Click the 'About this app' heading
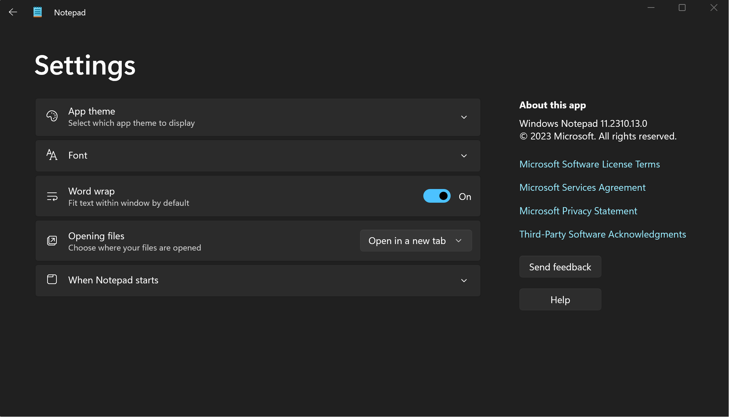Image resolution: width=729 pixels, height=417 pixels. (553, 105)
